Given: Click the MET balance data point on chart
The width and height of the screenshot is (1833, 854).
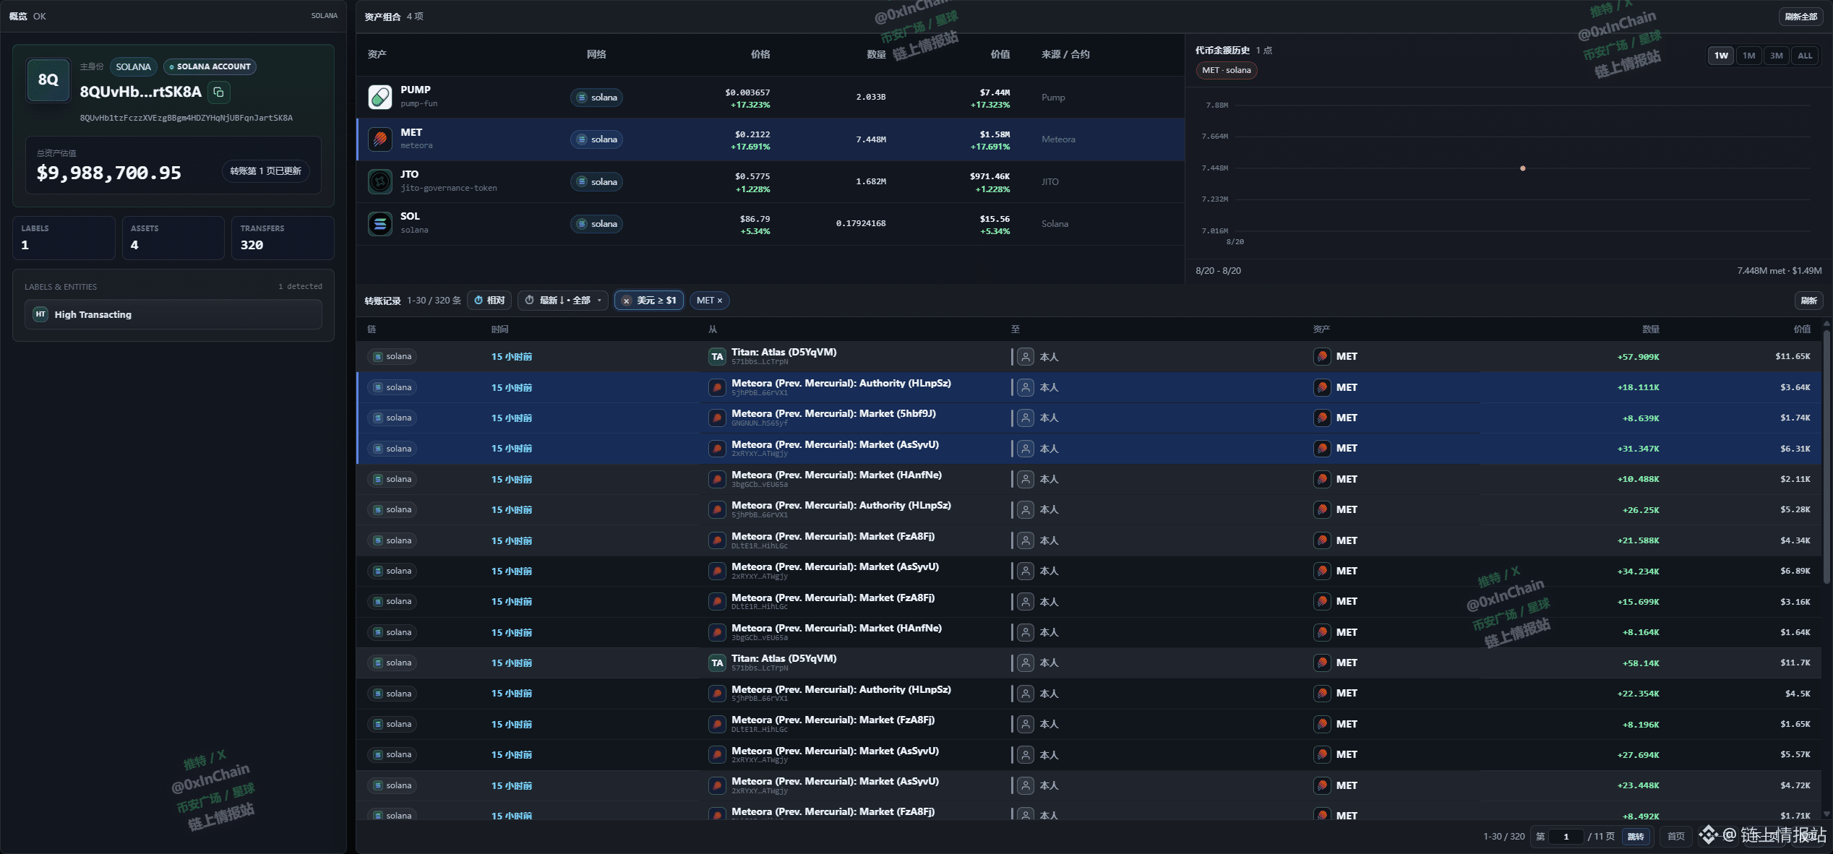Looking at the screenshot, I should pyautogui.click(x=1522, y=168).
